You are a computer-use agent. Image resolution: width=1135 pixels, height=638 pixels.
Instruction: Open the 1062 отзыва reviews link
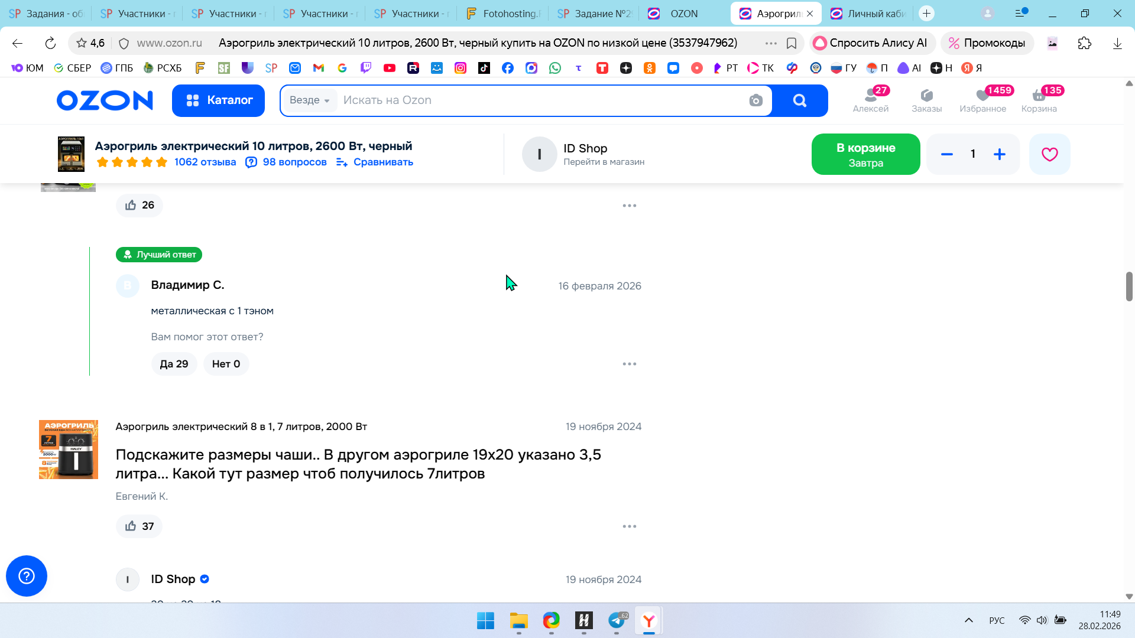click(x=205, y=162)
